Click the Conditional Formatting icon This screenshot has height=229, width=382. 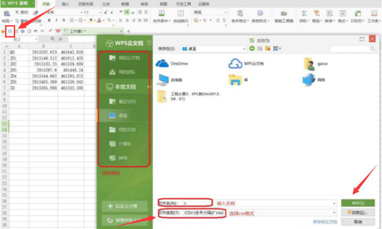pyautogui.click(x=240, y=13)
